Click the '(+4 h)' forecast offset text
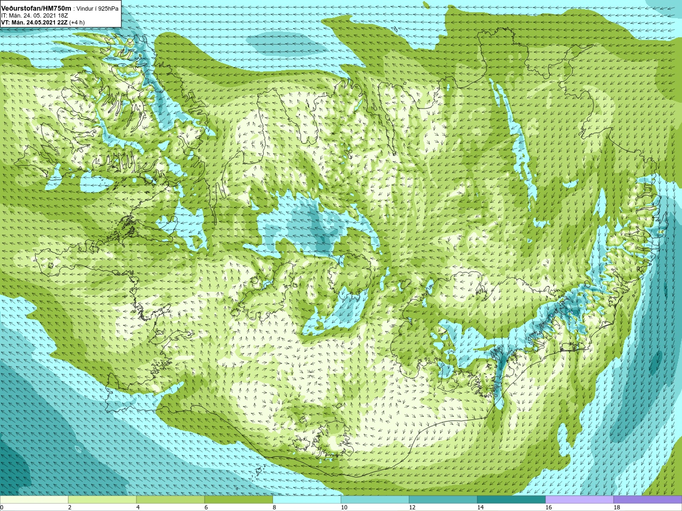The height and width of the screenshot is (511, 682). click(77, 22)
